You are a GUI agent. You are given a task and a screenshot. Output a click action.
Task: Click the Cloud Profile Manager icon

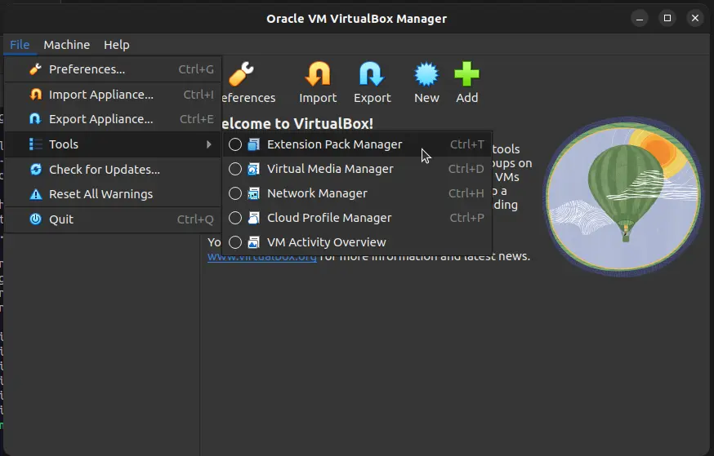click(253, 219)
